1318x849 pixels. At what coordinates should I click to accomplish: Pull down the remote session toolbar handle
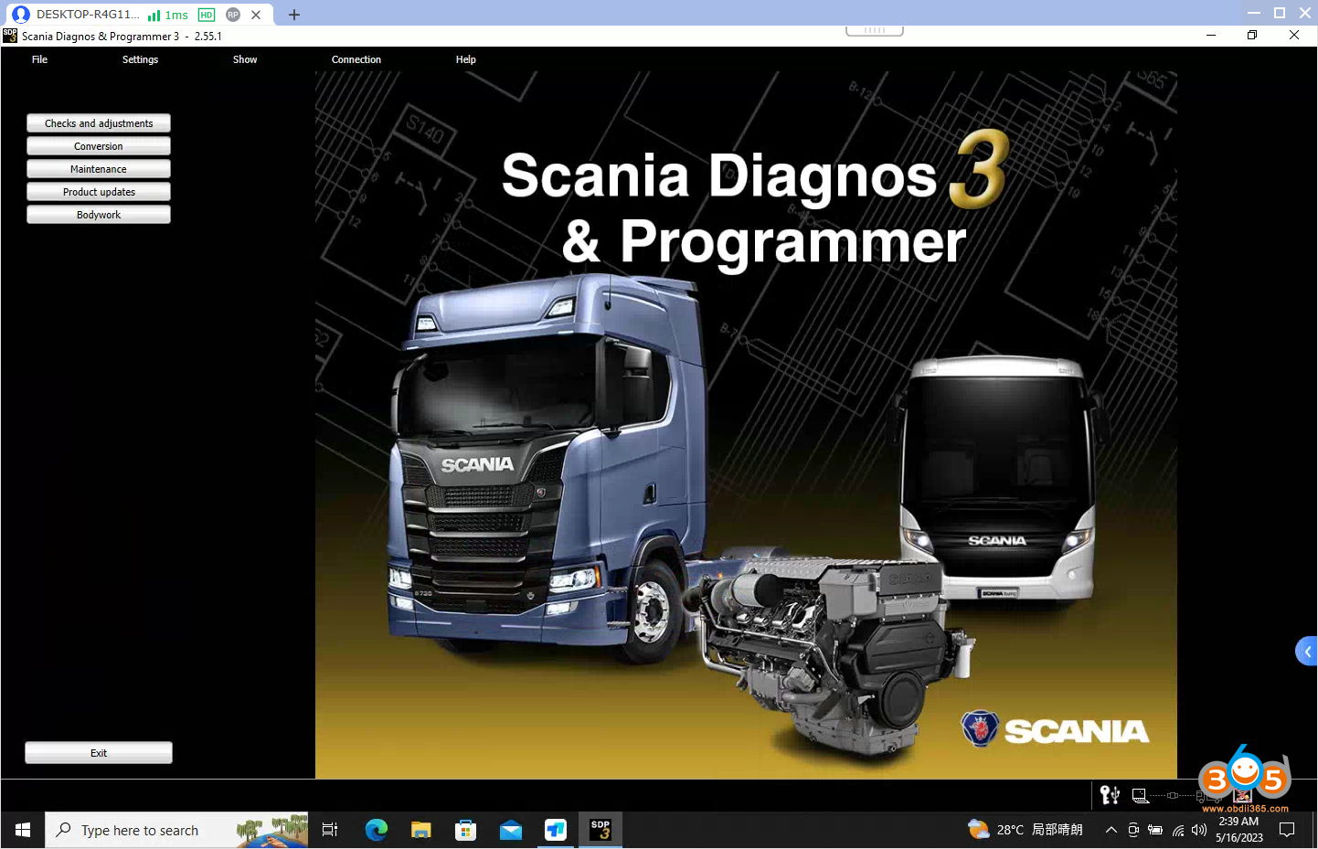(875, 30)
